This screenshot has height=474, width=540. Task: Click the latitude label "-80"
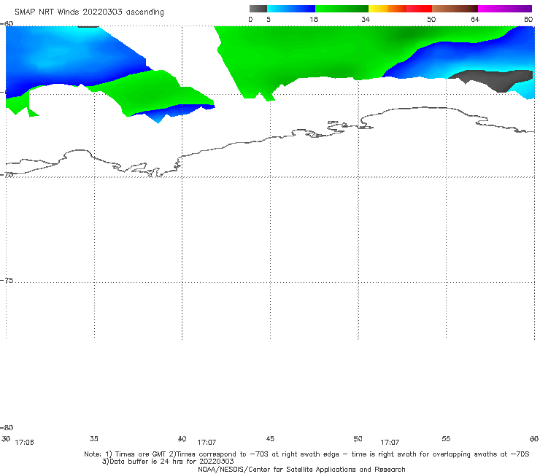click(7, 427)
